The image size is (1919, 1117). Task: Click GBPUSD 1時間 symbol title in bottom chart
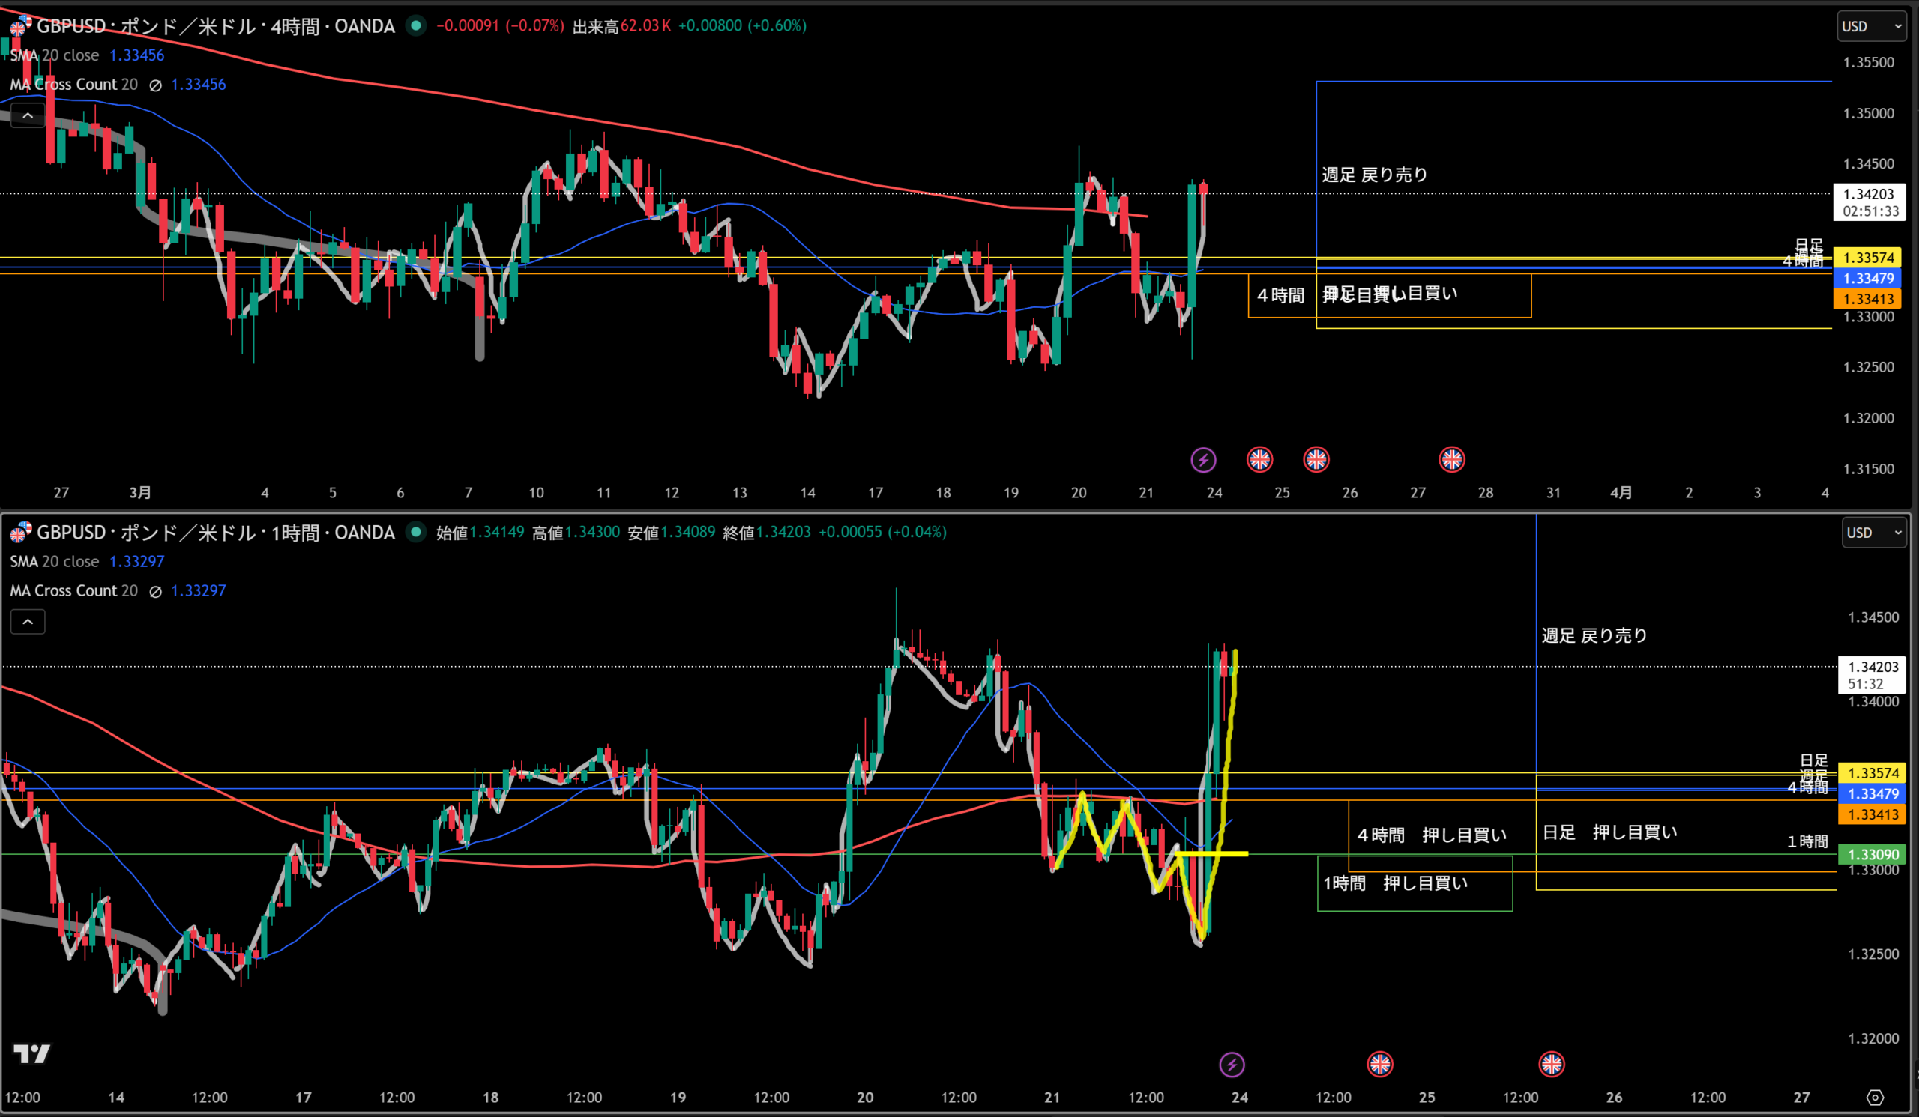tap(215, 533)
